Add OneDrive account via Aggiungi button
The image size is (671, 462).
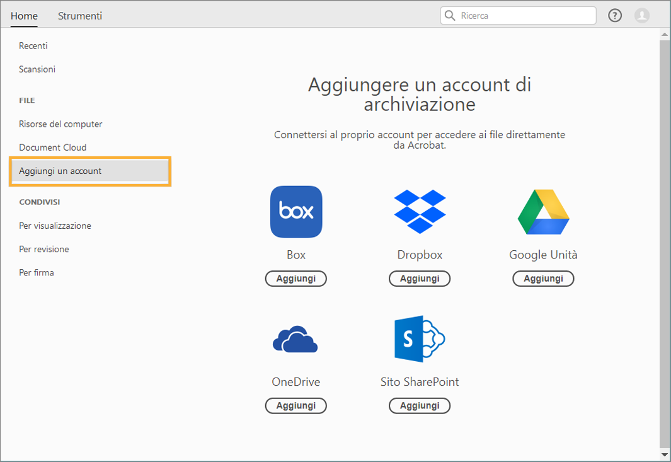(295, 406)
